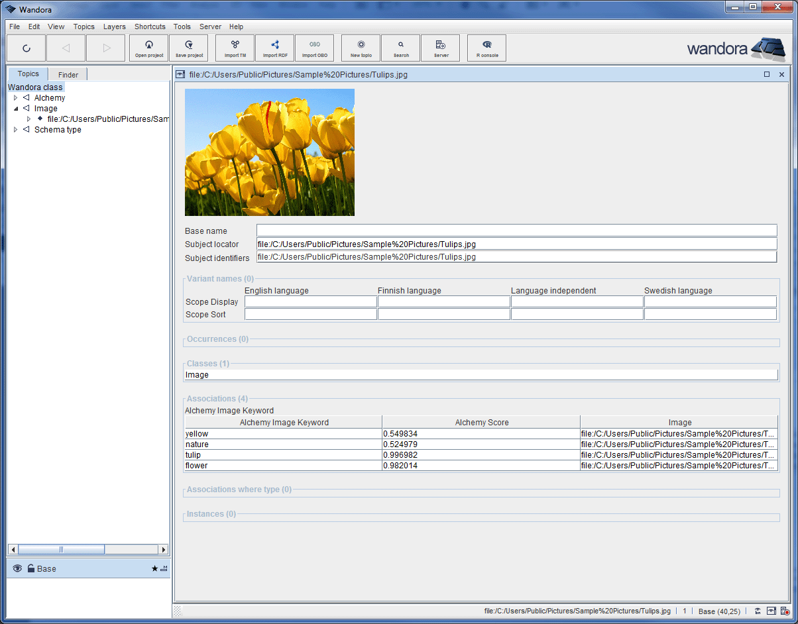Open a project via Open project button
798x624 pixels.
(x=148, y=48)
